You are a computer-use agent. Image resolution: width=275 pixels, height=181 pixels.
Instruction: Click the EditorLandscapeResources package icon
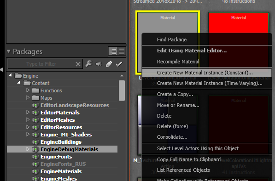pyautogui.click(x=35, y=105)
